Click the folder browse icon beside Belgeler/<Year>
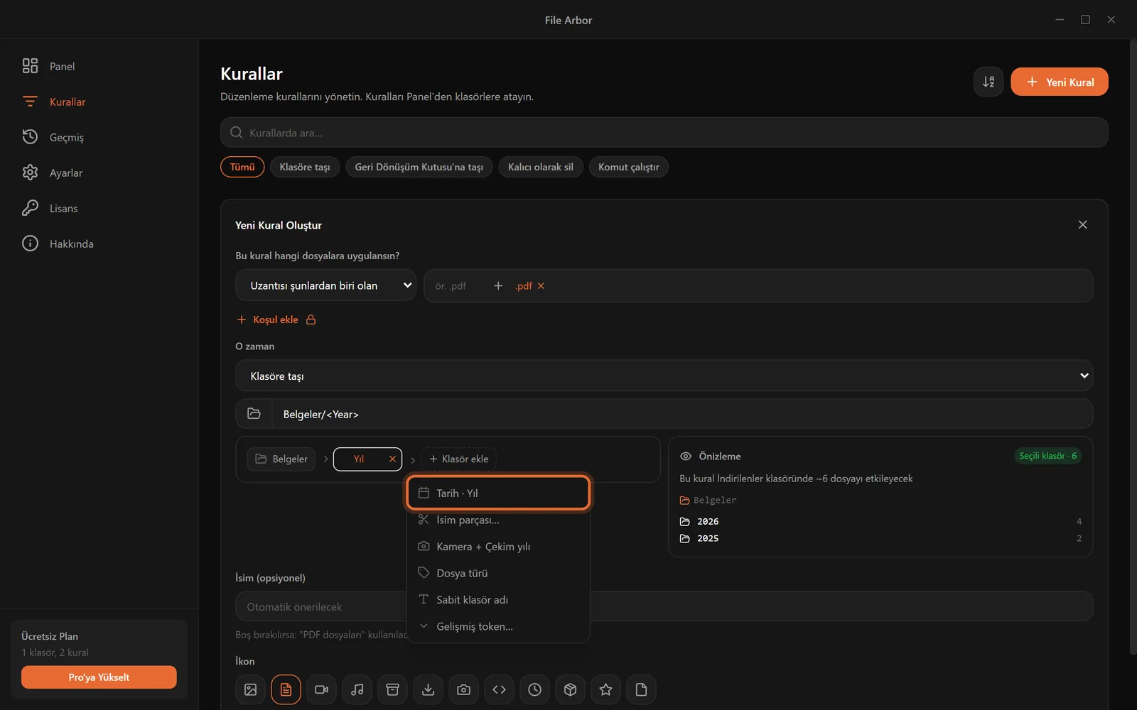Viewport: 1137px width, 710px height. [254, 414]
